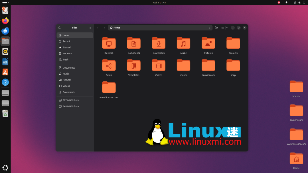Open the Files main hamburger menu

(90, 28)
